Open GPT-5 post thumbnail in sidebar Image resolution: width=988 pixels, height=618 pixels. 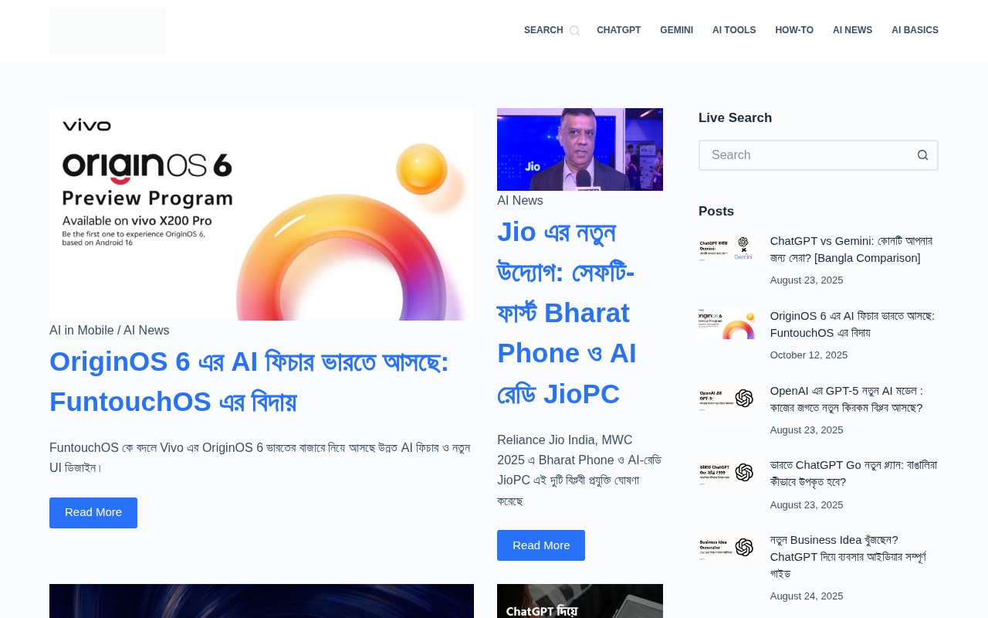pos(726,399)
